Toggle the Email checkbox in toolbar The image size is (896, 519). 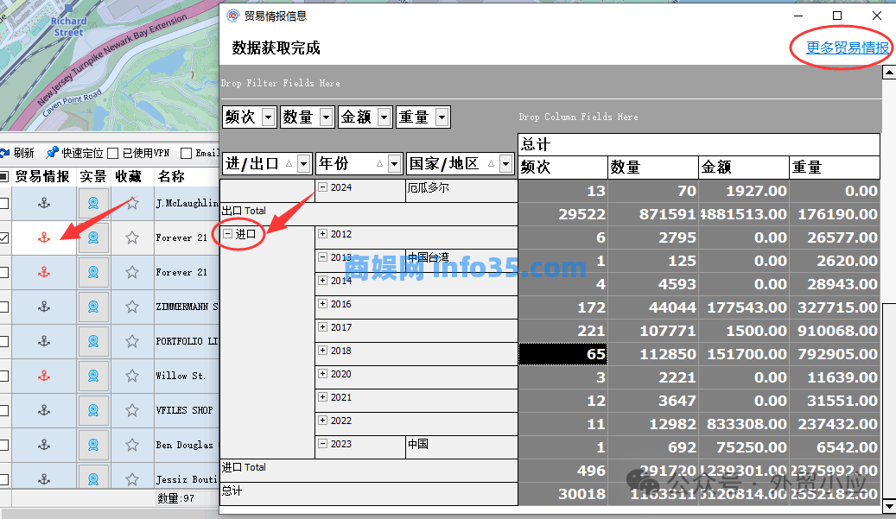[186, 153]
